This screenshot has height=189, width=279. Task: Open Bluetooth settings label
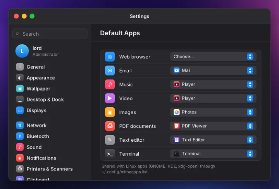tap(38, 136)
